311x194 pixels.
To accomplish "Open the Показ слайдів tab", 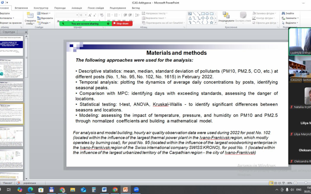I will pos(96,8).
